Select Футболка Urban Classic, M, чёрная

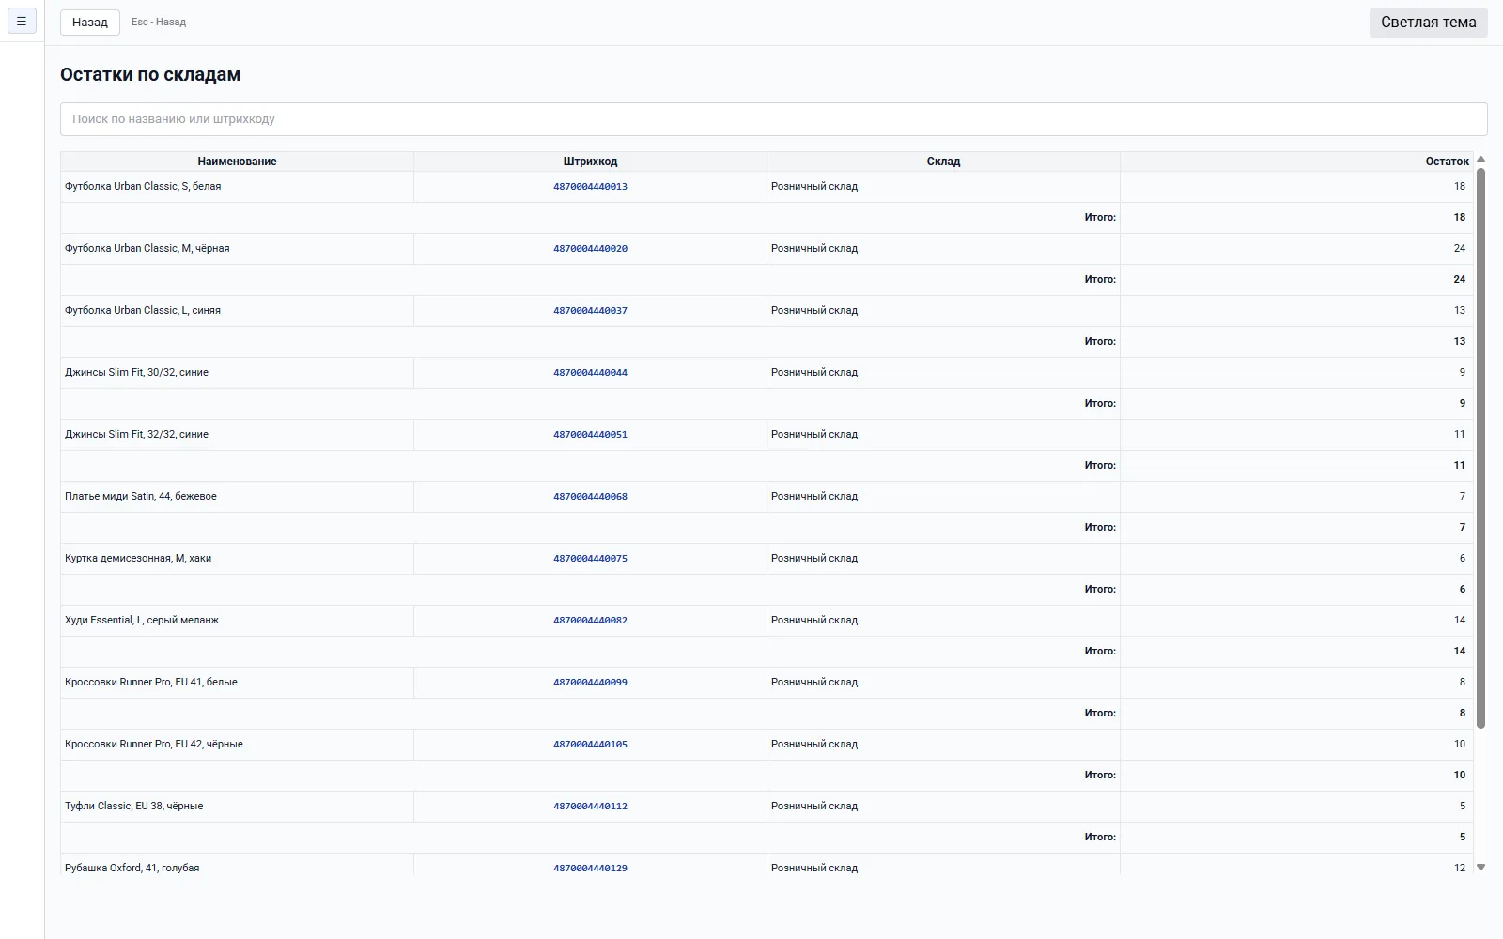click(147, 249)
